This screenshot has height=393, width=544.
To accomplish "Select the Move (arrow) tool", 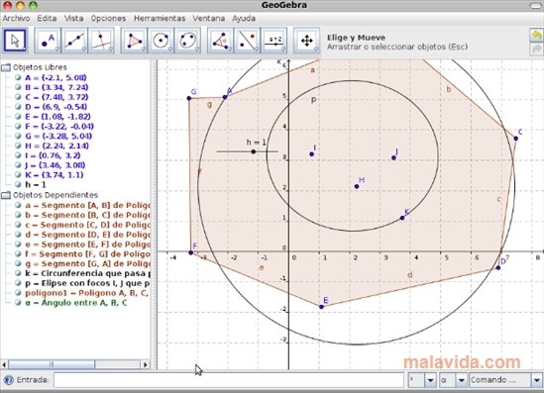I will pos(15,41).
